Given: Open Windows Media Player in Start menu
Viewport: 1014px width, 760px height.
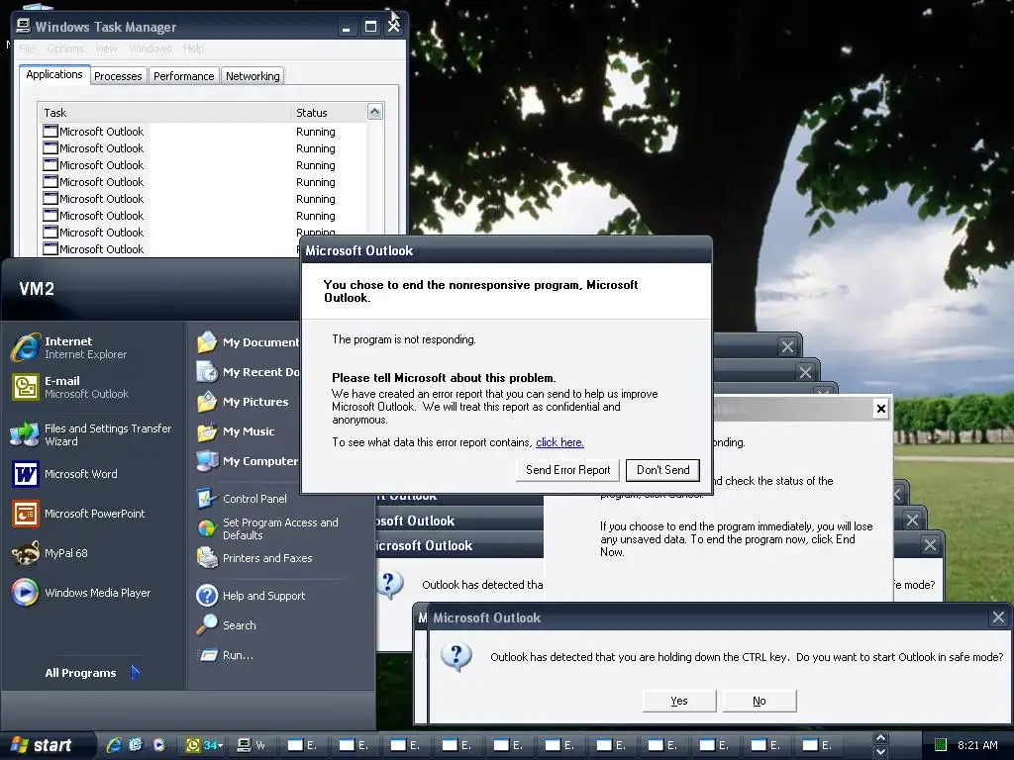Looking at the screenshot, I should click(81, 593).
